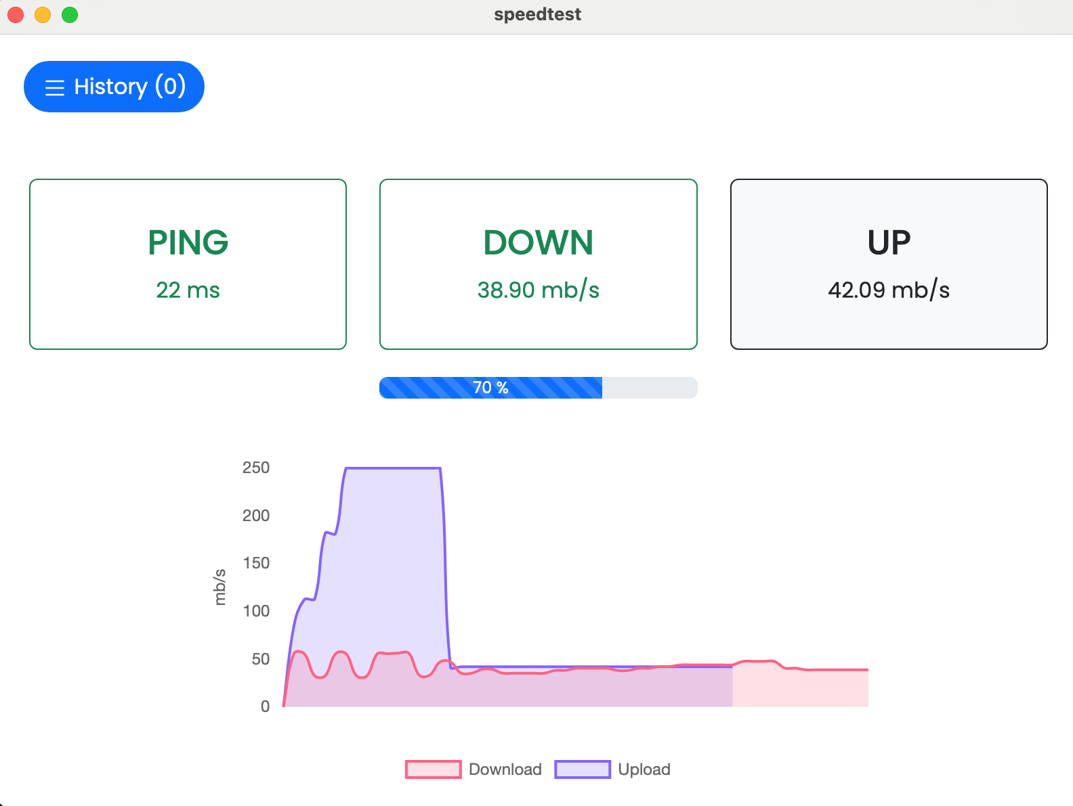Select the DOWN result card
Image resolution: width=1073 pixels, height=806 pixels.
538,264
